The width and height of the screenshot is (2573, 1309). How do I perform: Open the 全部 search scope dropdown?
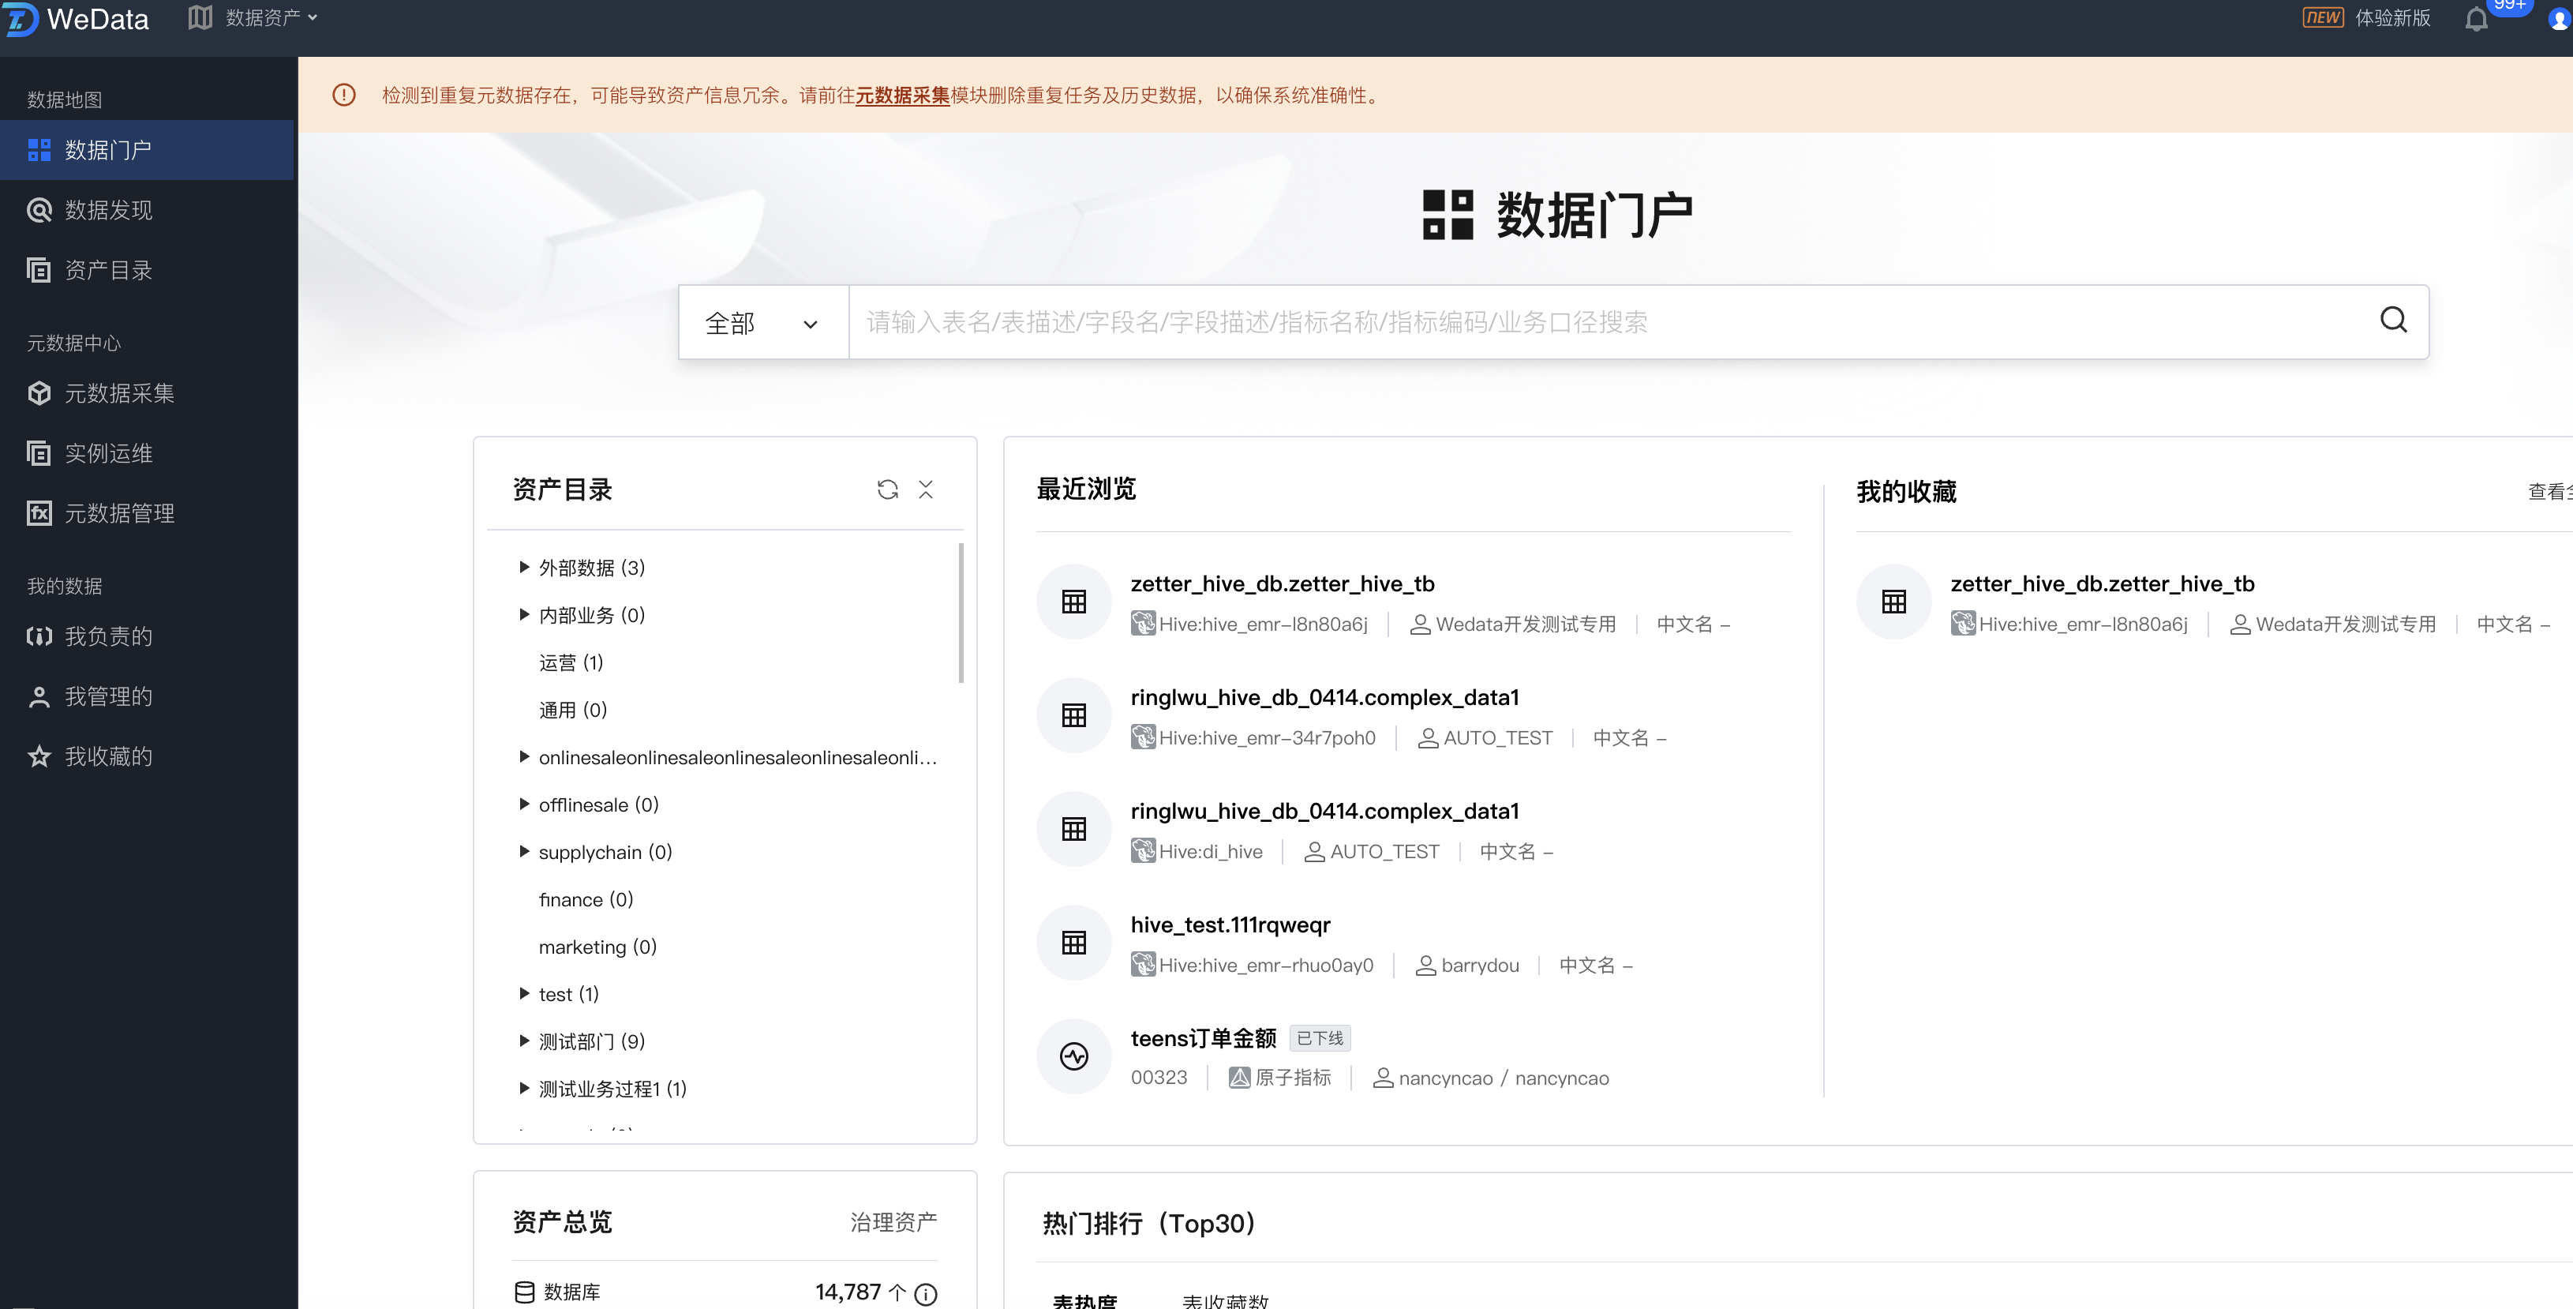coord(763,322)
